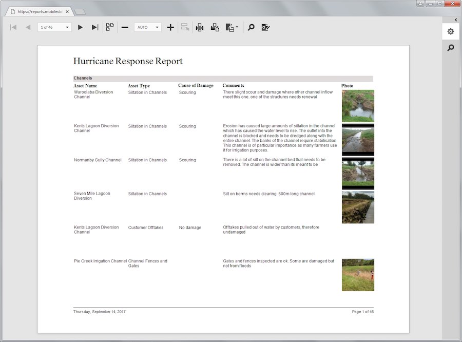The height and width of the screenshot is (342, 462).
Task: Expand the export format dropdown arrow
Action: [x=237, y=27]
